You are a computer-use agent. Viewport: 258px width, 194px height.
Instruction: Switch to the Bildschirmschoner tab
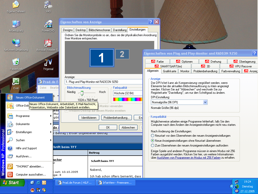coord(99,30)
